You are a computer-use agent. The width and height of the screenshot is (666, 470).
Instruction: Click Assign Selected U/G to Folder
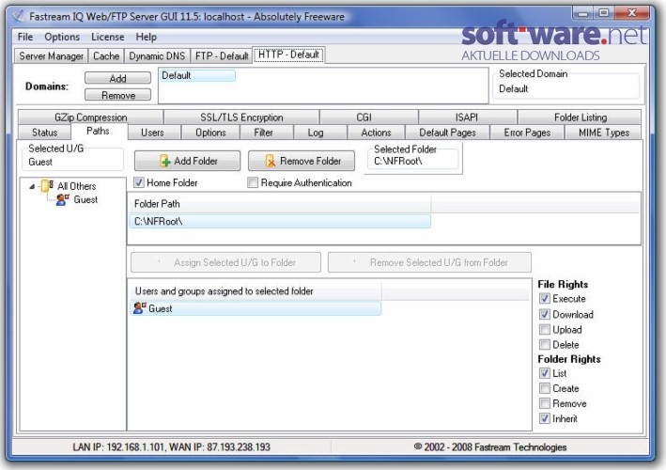tap(226, 262)
